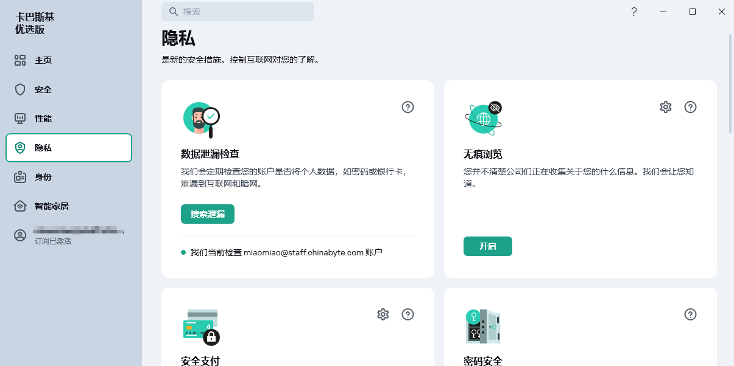The height and width of the screenshot is (366, 734).
Task: Open the 智能家居 smart home section
Action: pyautogui.click(x=68, y=206)
